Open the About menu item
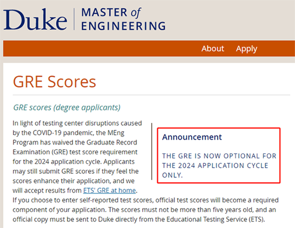 [213, 49]
